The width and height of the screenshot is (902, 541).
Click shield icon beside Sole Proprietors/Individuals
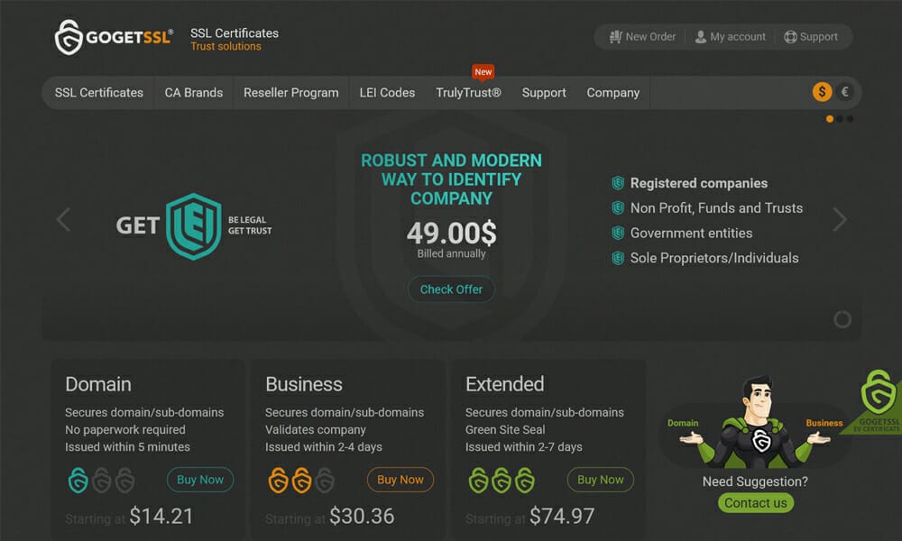tap(618, 258)
